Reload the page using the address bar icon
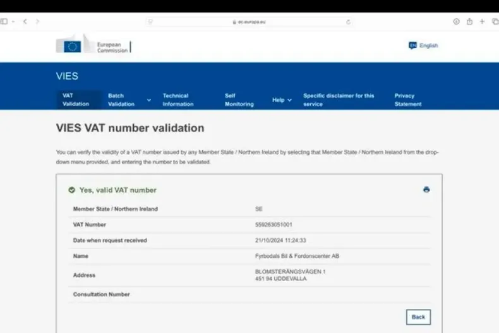Viewport: 499px width, 333px height. click(348, 21)
